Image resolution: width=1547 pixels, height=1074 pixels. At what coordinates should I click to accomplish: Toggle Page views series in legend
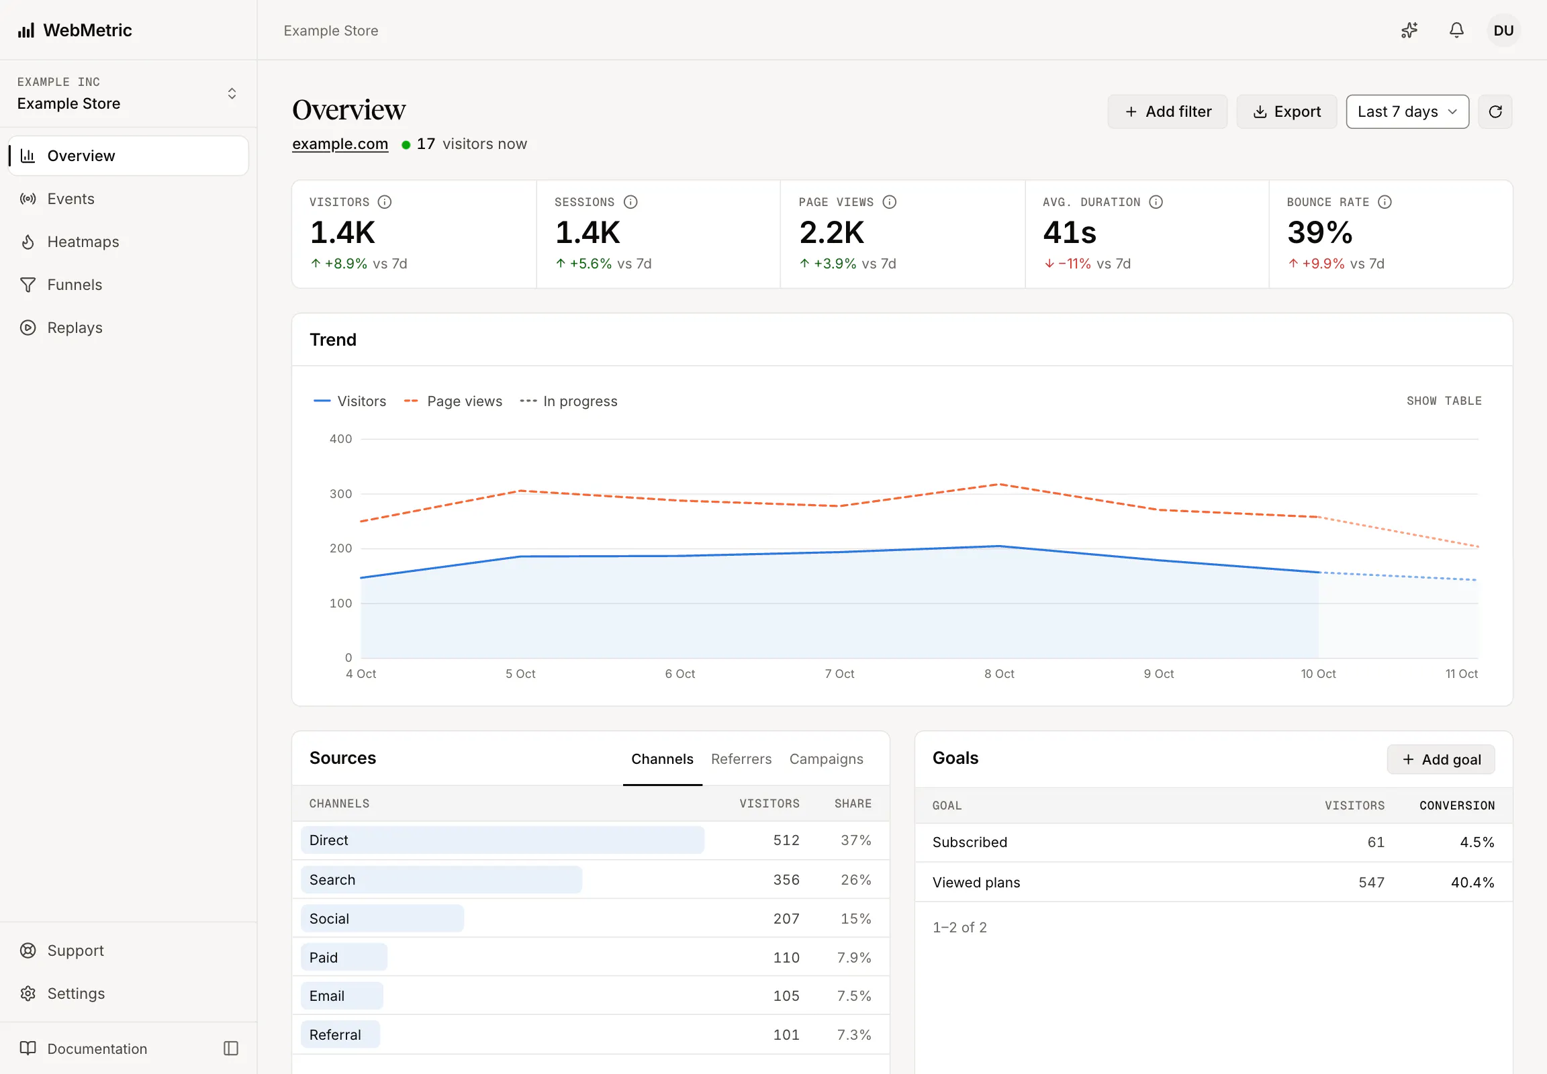tap(453, 401)
